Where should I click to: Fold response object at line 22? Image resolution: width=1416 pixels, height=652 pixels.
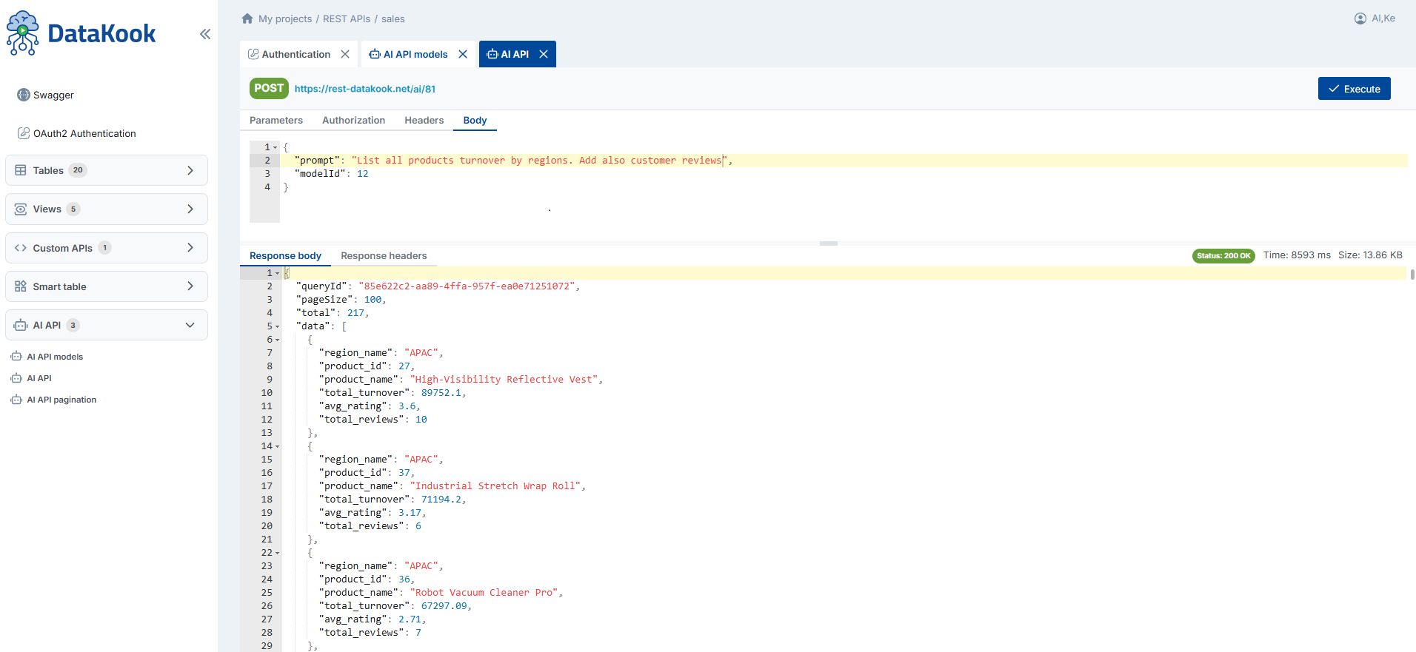coord(278,553)
